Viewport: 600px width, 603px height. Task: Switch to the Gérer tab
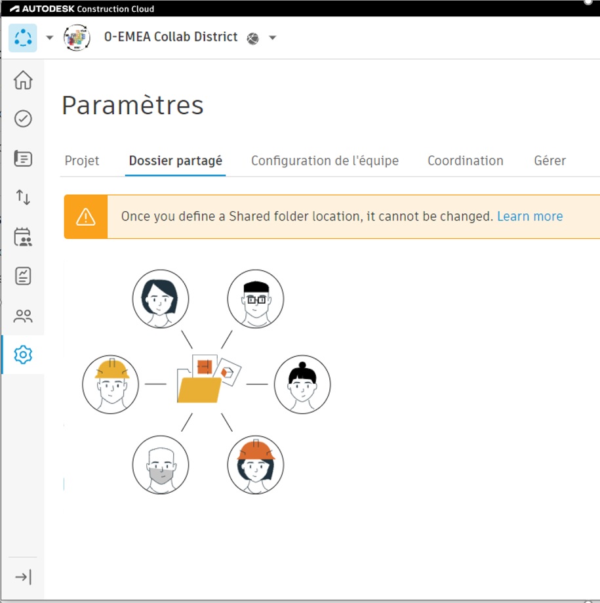click(550, 161)
